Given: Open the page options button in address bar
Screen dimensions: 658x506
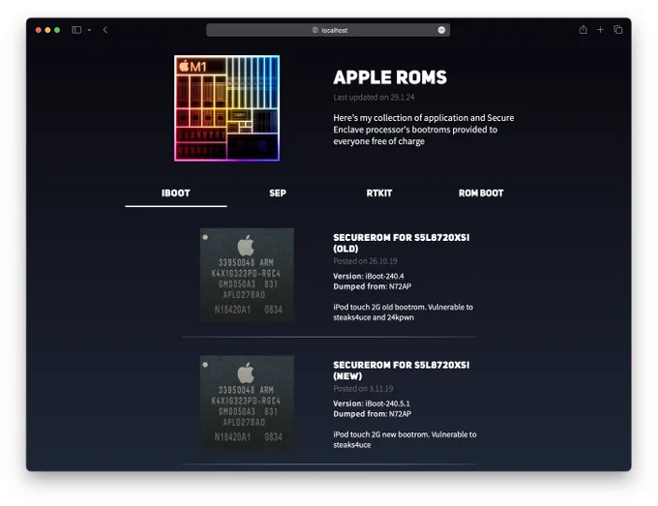Looking at the screenshot, I should point(441,30).
